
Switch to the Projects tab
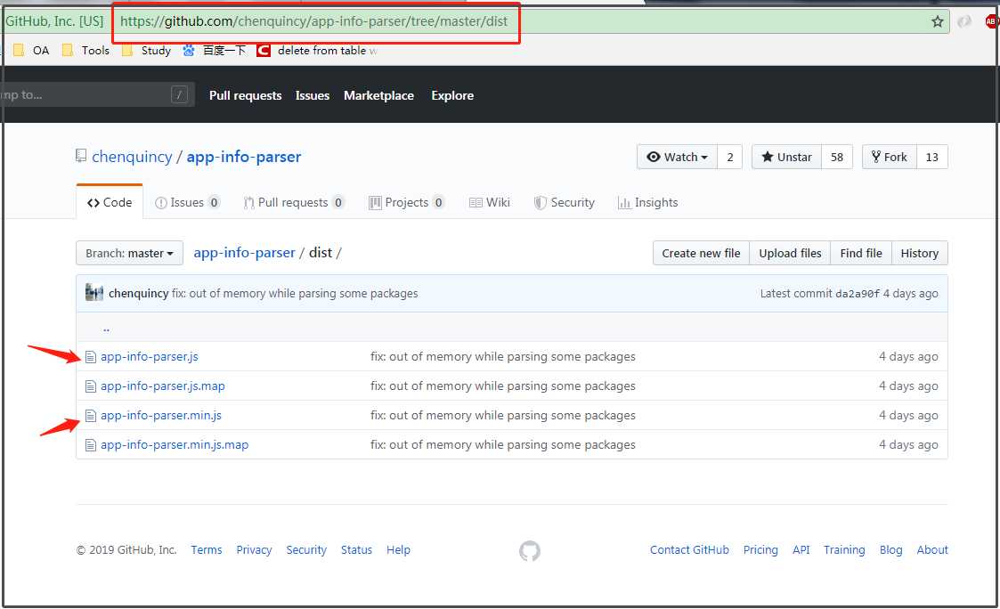(406, 202)
